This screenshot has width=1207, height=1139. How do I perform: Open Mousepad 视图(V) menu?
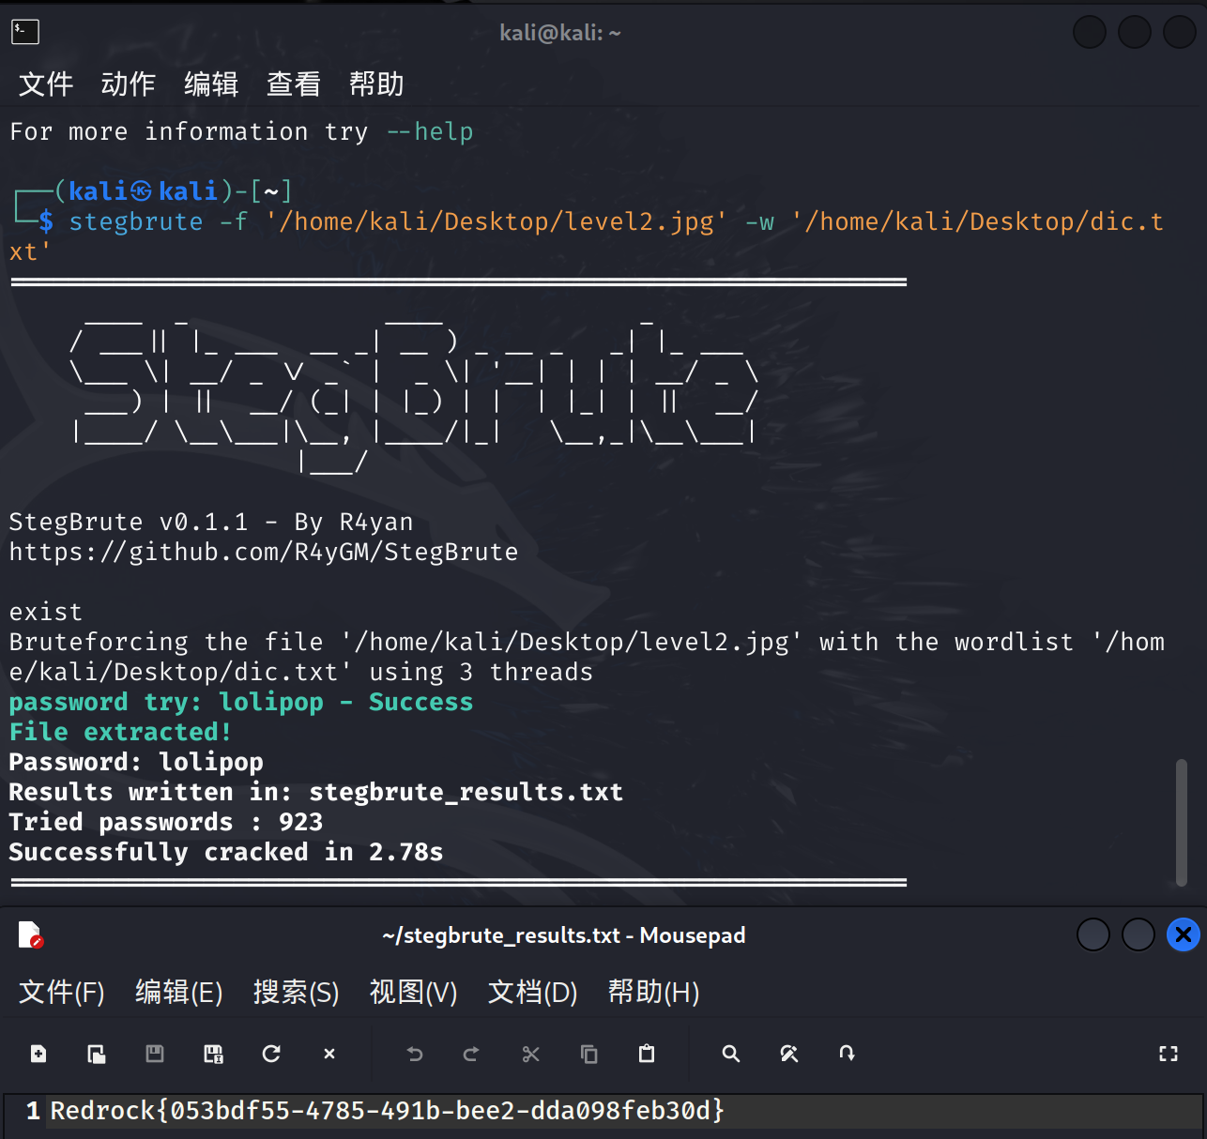[x=414, y=992]
